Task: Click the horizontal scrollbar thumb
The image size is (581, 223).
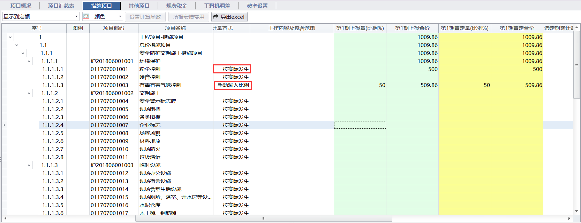Action: click(x=264, y=218)
